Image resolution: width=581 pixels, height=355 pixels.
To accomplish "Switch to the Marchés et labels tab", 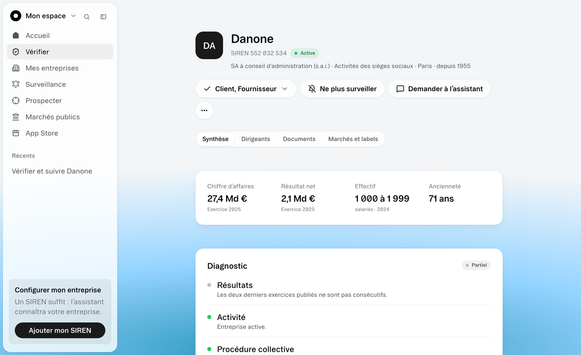I will coord(353,139).
